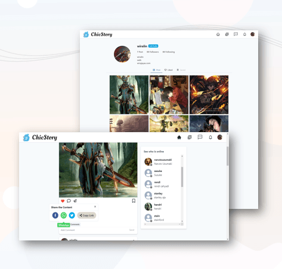Close the Share the Content popup

[x=95, y=207]
